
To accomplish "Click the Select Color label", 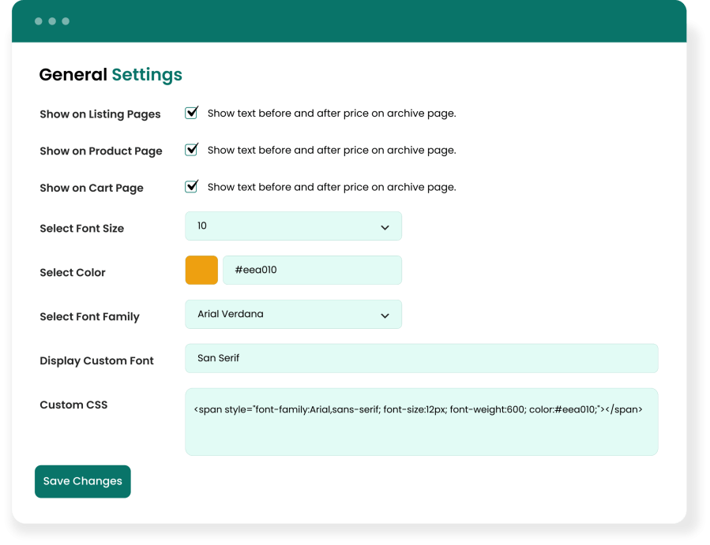I will pos(73,272).
